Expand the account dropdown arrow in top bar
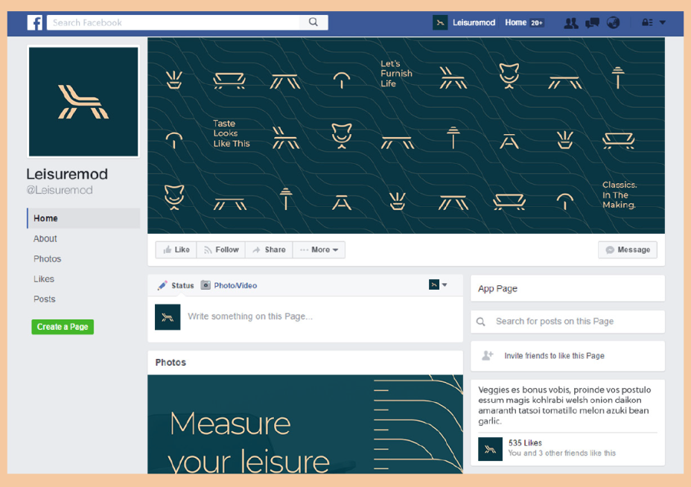691x487 pixels. (663, 22)
